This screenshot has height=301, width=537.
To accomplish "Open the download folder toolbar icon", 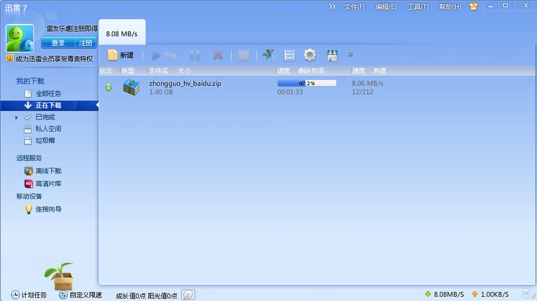I will click(243, 55).
